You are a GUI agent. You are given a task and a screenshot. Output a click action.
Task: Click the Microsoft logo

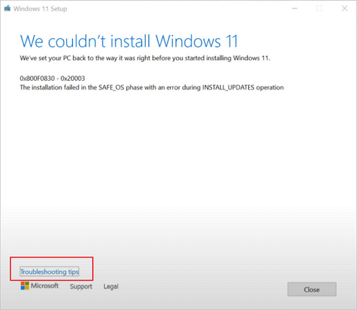pyautogui.click(x=40, y=285)
